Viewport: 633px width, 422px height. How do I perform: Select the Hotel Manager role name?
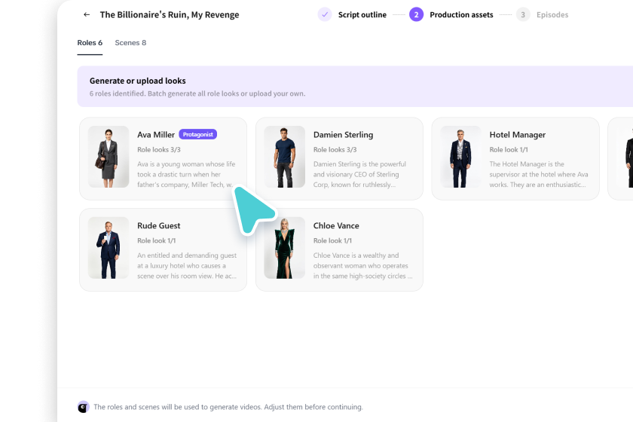tap(518, 134)
